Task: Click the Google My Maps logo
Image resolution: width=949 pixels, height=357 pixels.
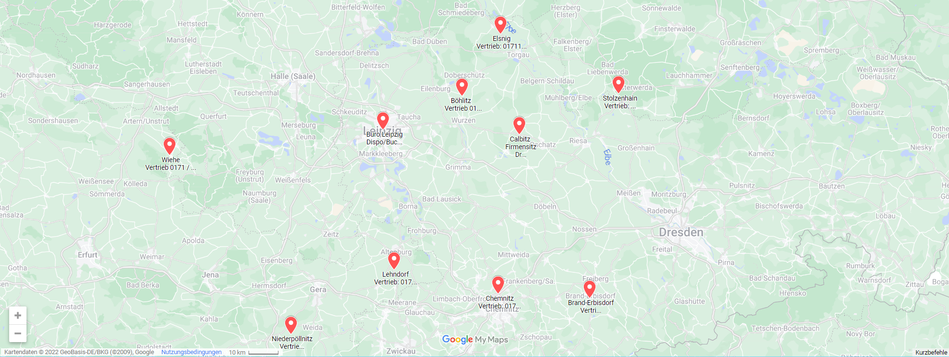Action: [x=475, y=340]
